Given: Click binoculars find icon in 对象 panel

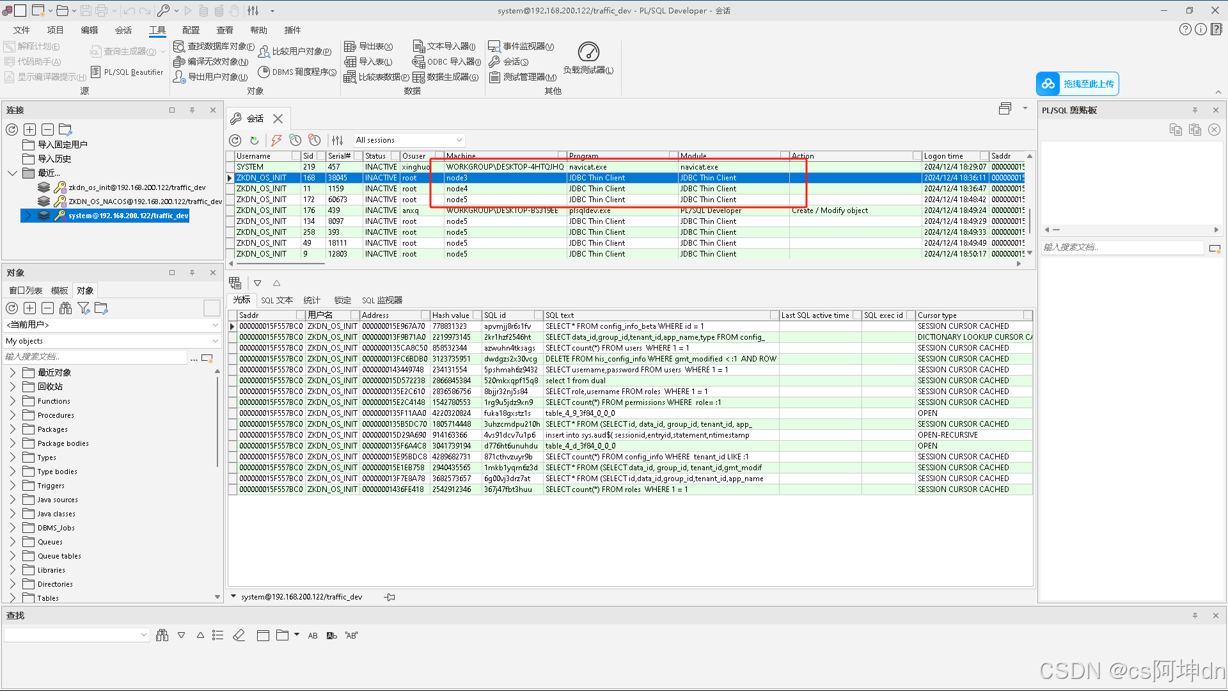Looking at the screenshot, I should coord(65,308).
